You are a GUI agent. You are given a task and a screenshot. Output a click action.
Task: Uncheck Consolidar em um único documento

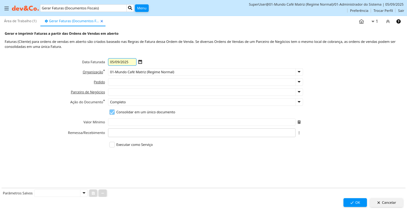(x=112, y=112)
